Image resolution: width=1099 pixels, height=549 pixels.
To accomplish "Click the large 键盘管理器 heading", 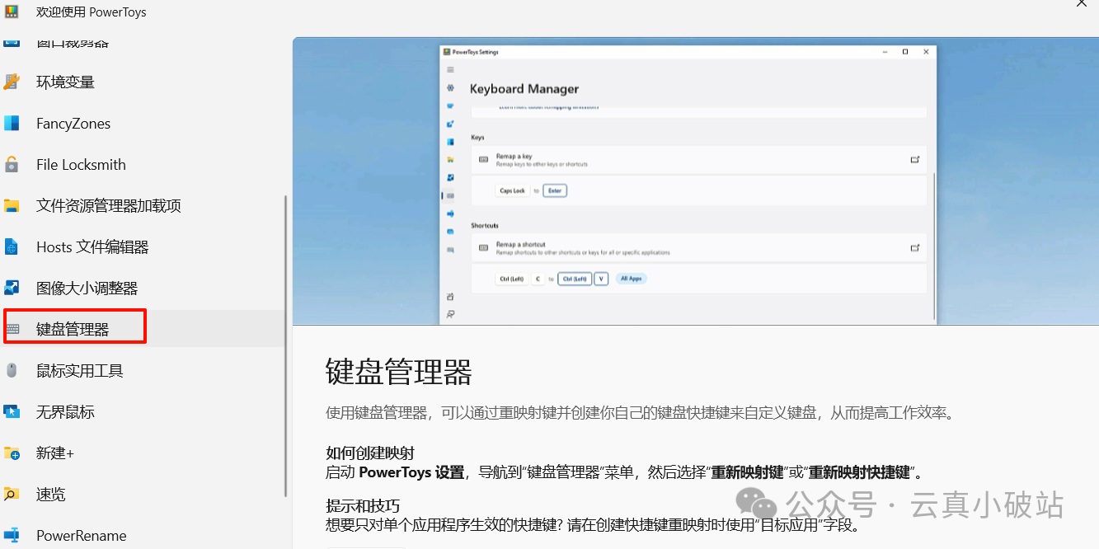I will [x=398, y=373].
